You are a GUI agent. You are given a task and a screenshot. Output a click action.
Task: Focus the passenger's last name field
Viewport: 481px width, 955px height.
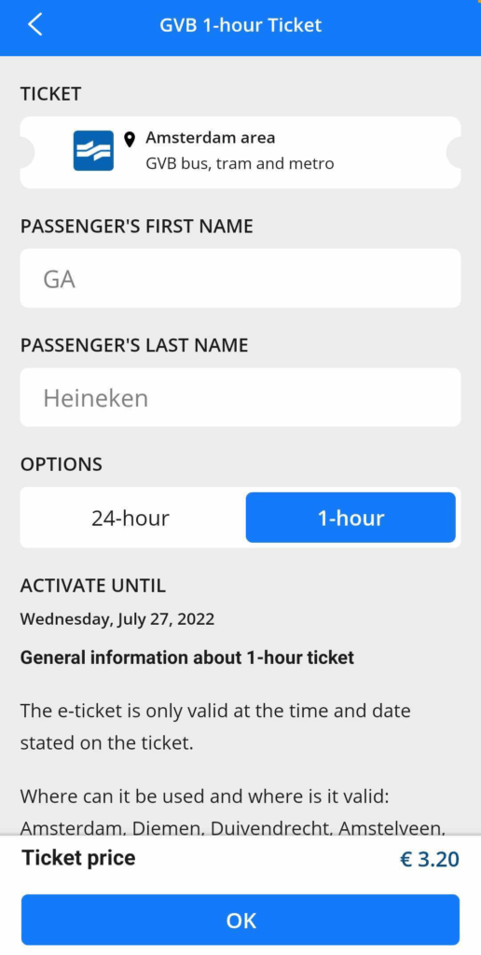tap(240, 397)
